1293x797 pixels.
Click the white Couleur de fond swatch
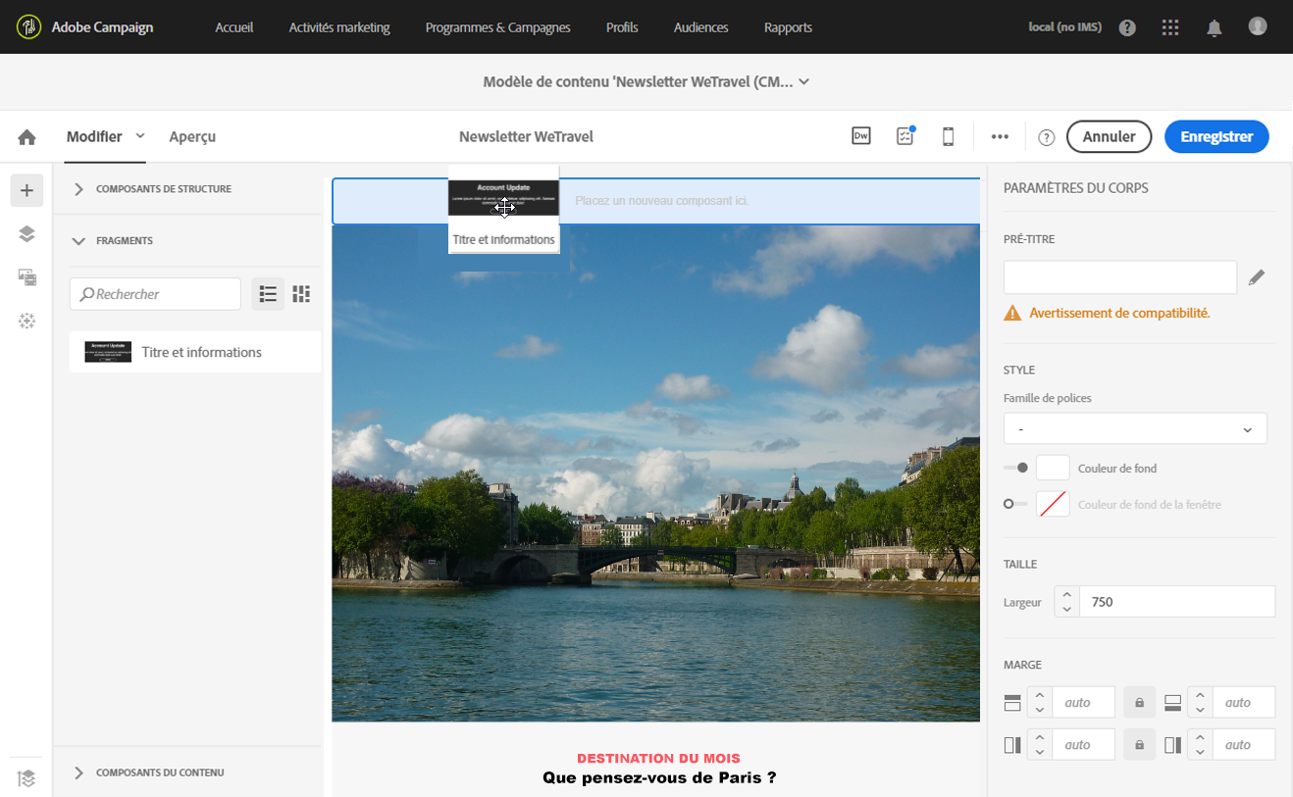[x=1053, y=469]
